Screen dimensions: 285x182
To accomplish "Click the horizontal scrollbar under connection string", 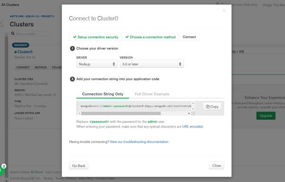I will click(x=121, y=114).
